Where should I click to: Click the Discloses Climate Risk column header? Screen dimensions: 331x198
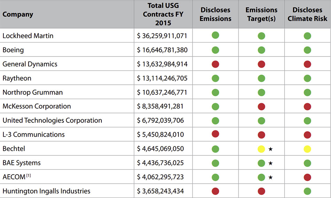[307, 14]
